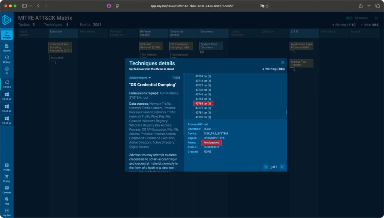Go to the previous details page
This screenshot has height=218, width=384.
point(266,167)
